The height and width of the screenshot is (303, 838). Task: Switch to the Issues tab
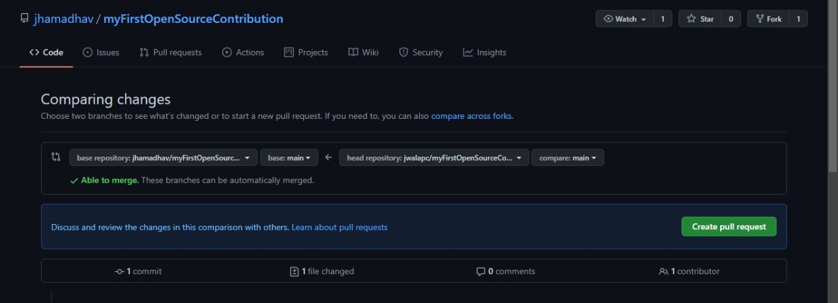coord(101,52)
